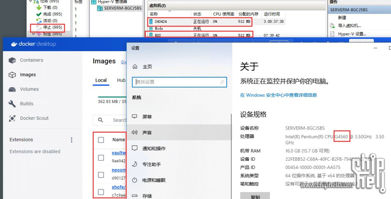Select Hyper-V 管理器 root node

109,2
